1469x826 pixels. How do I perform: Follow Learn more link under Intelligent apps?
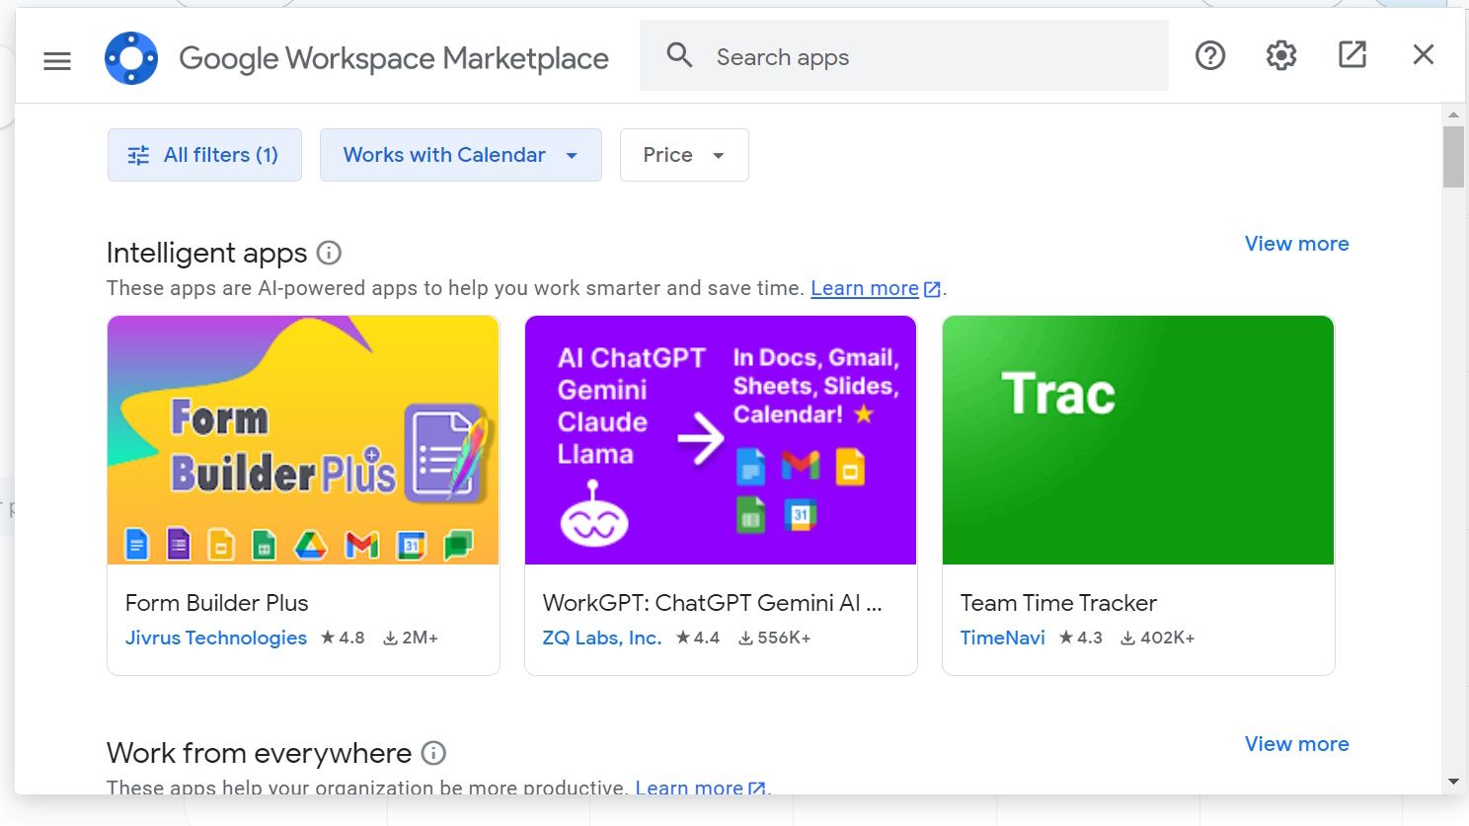tap(876, 288)
